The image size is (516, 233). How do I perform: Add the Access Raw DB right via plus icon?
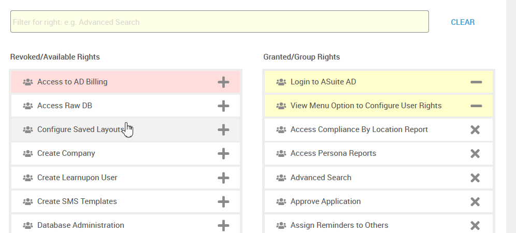223,106
